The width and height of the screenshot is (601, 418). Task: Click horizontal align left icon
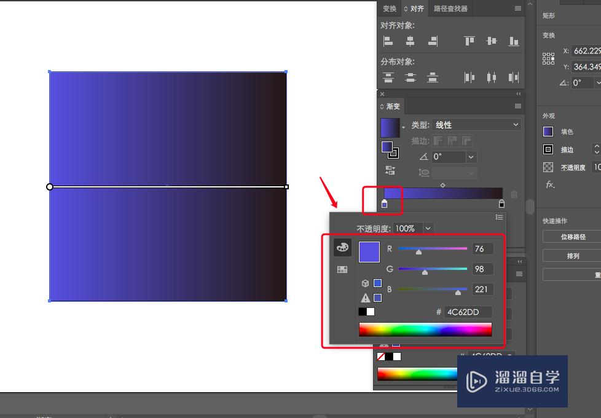point(388,41)
